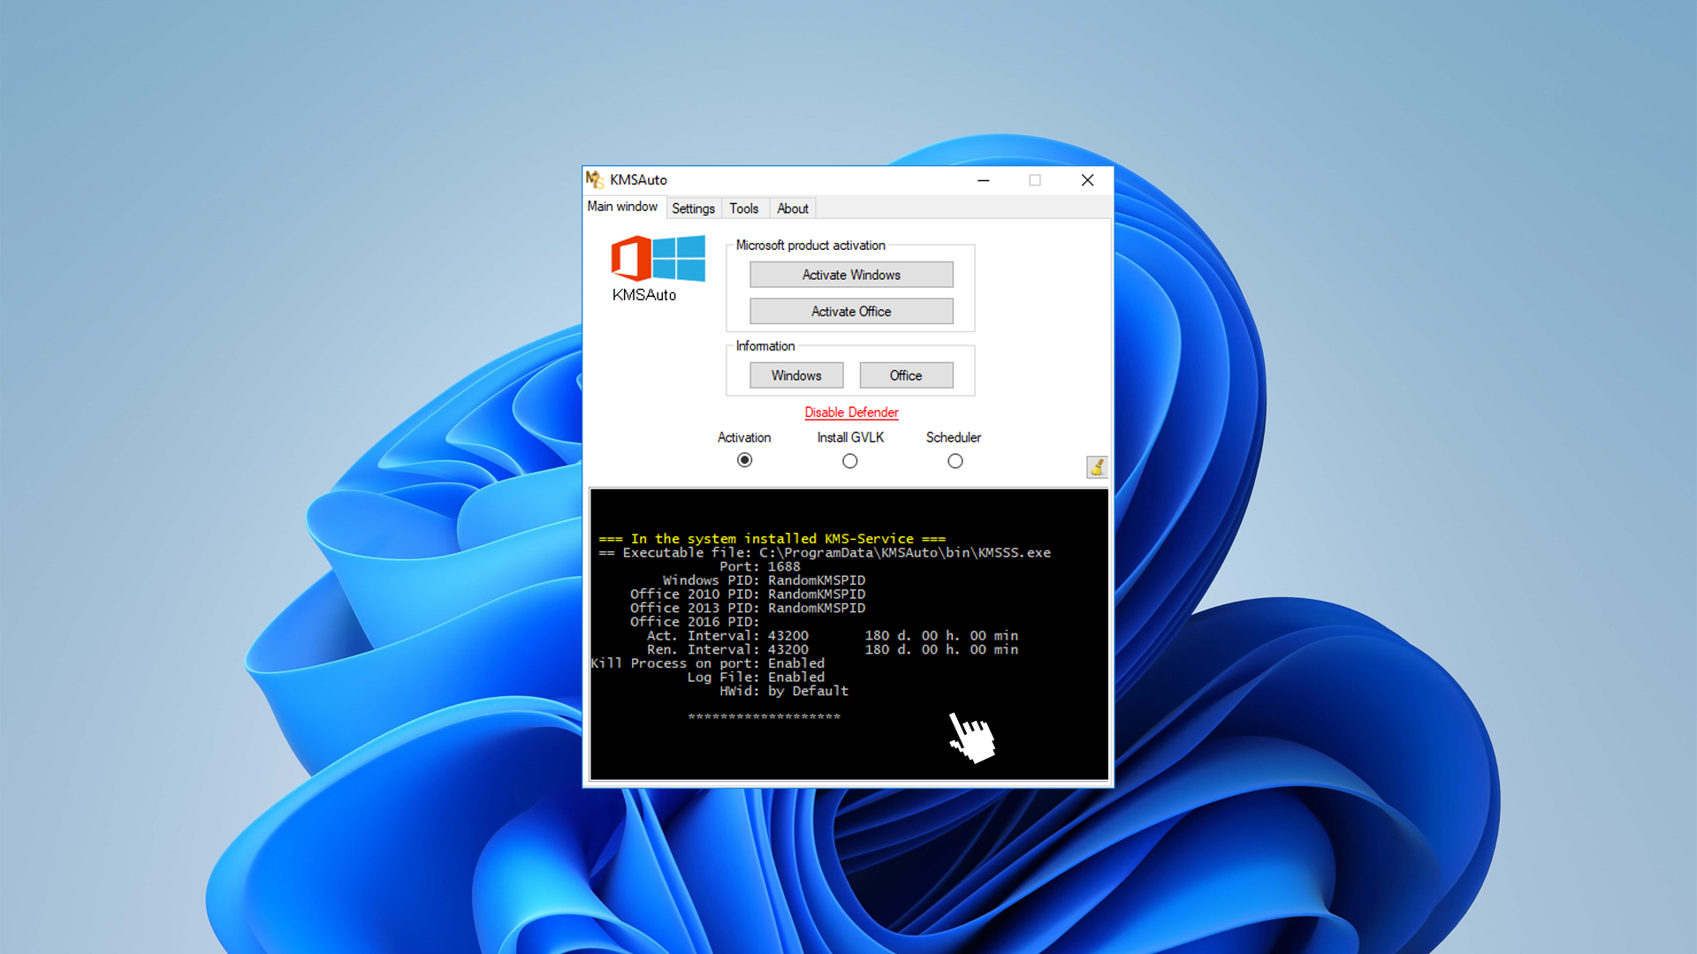Click the Disable Defender link
The width and height of the screenshot is (1697, 954).
coord(850,413)
